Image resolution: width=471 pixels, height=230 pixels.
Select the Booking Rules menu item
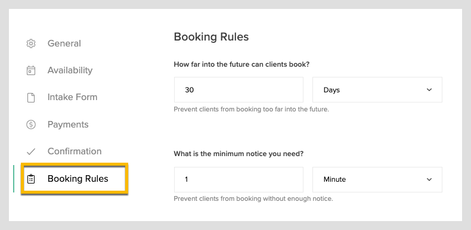point(75,179)
